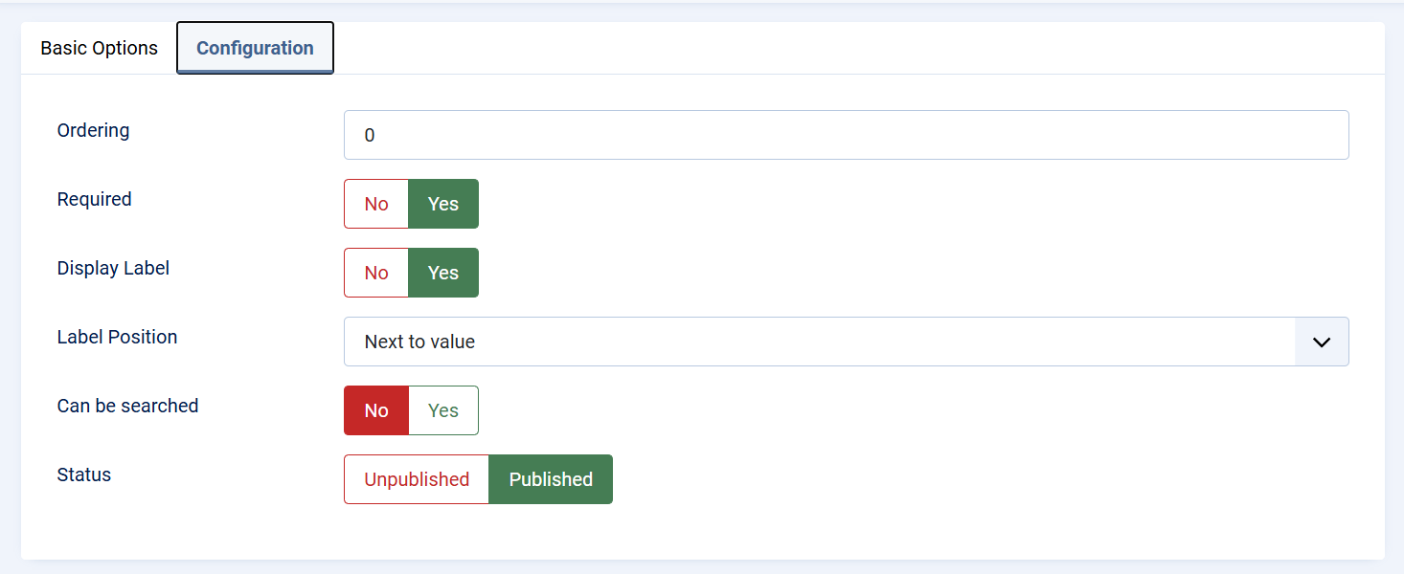Select the Configuration tab
Image resolution: width=1404 pixels, height=574 pixels.
pyautogui.click(x=255, y=48)
